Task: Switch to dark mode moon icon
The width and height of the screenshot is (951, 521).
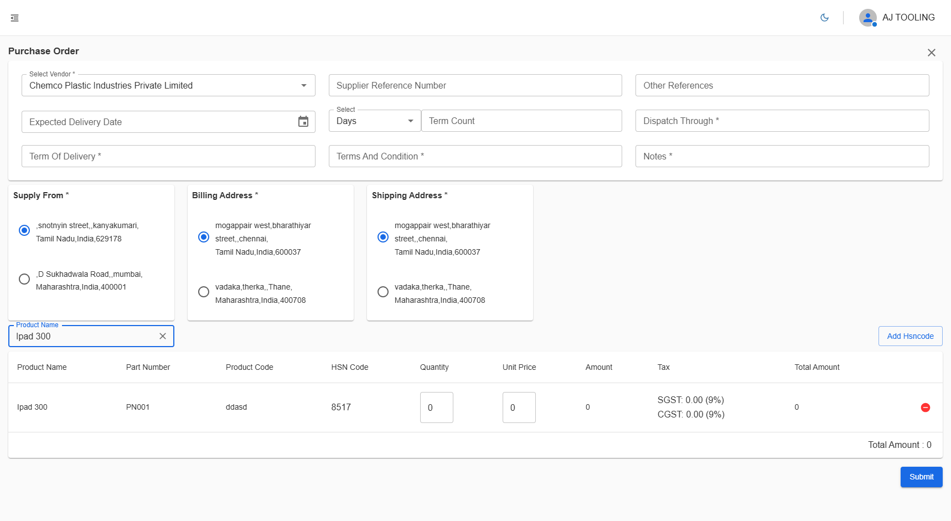Action: coord(824,18)
